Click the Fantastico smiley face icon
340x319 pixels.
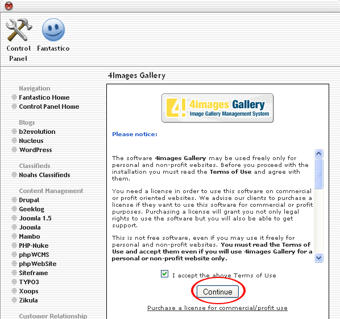coord(53,30)
